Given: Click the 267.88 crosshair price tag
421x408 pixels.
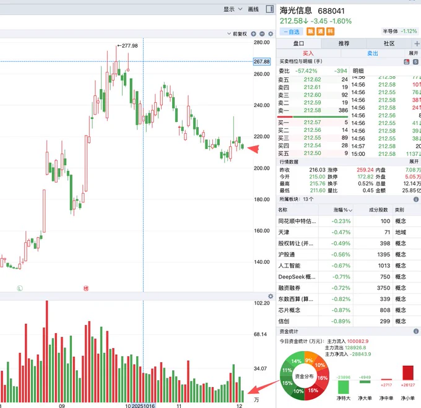Looking at the screenshot, I should coord(262,61).
